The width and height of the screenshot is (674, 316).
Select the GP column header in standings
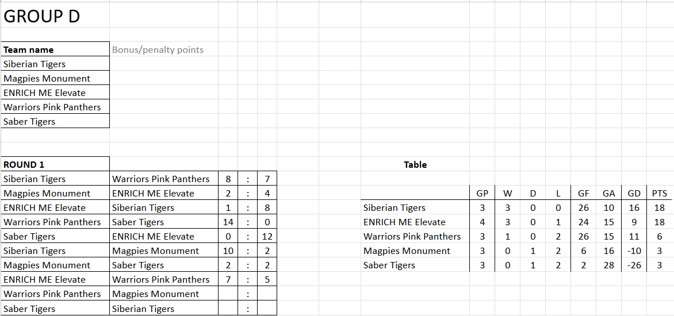(x=482, y=194)
